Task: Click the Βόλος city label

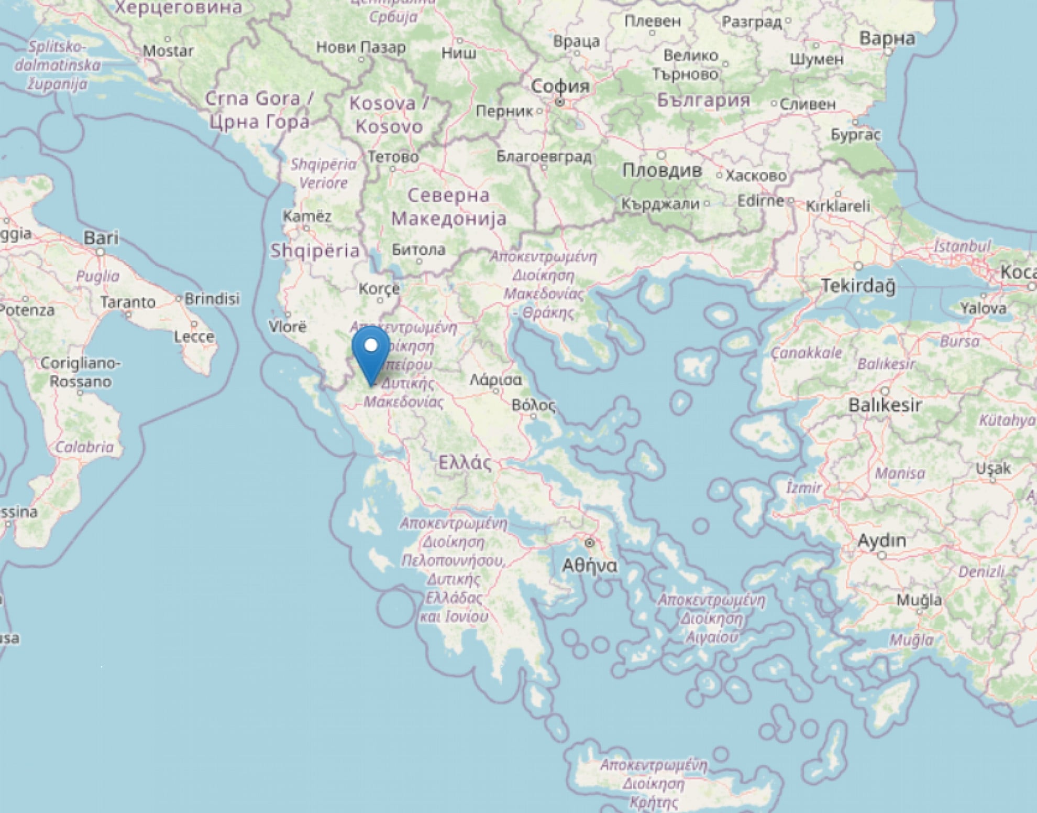Action: [x=534, y=405]
